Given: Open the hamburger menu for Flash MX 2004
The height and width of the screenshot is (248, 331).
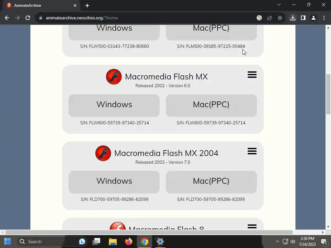Looking at the screenshot, I should tap(252, 151).
